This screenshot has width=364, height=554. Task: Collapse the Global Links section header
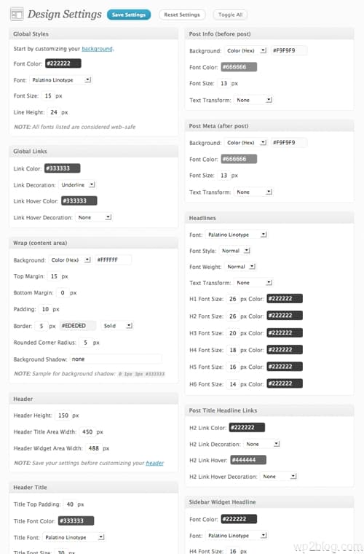pyautogui.click(x=93, y=151)
